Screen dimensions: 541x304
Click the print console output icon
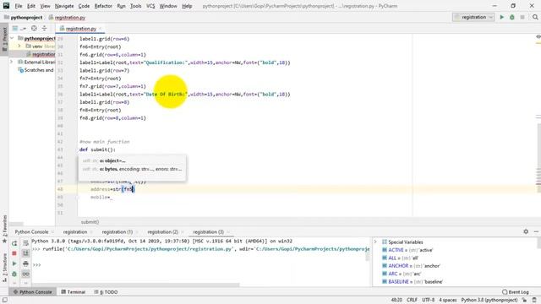pos(26,263)
